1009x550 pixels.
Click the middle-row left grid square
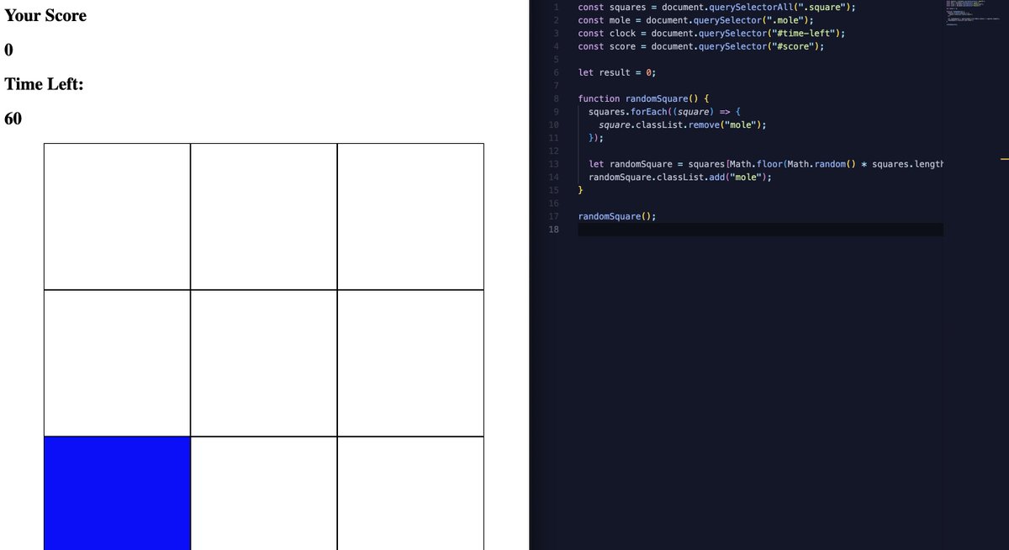(117, 363)
